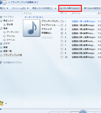Image resolution: width=101 pixels, height=113 pixels.
Task: Uncheck track 4 checkbox
Action: (62, 33)
